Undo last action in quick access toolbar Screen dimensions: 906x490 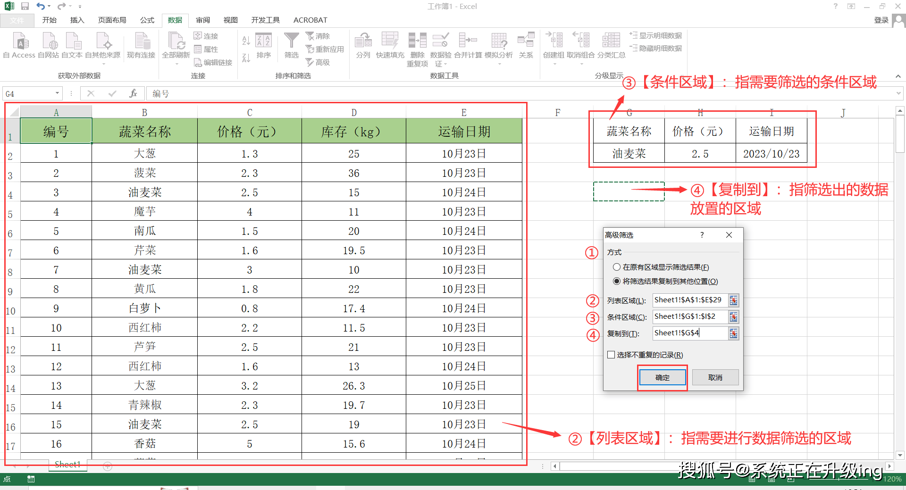(x=41, y=6)
